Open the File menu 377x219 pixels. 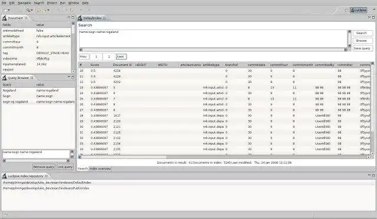4,3
